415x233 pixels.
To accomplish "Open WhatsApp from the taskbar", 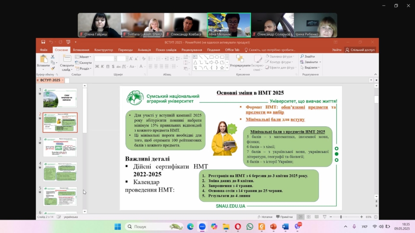I will coord(250,227).
